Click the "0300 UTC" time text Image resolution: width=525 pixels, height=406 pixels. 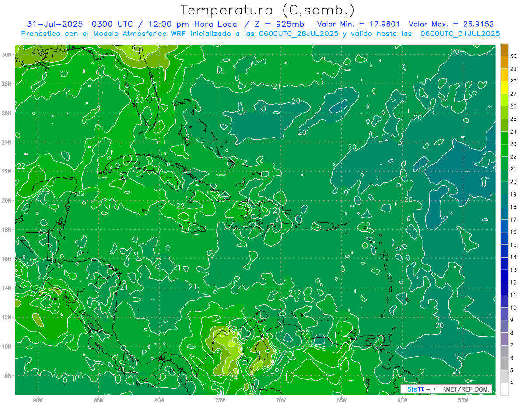(112, 24)
